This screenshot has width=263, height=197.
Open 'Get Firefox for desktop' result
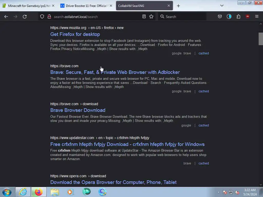[x=75, y=34]
